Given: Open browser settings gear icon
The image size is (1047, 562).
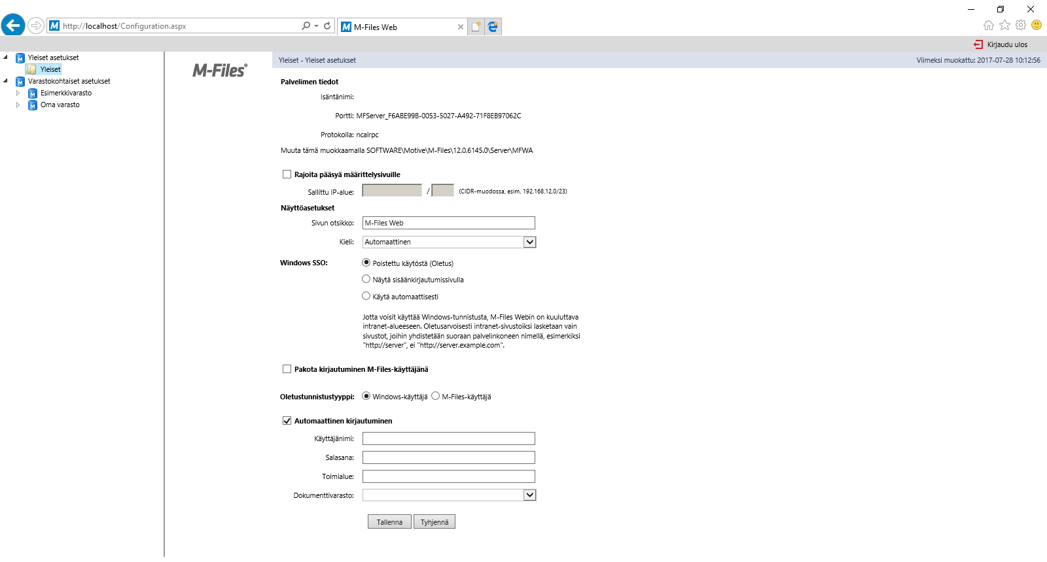Looking at the screenshot, I should click(x=1020, y=25).
